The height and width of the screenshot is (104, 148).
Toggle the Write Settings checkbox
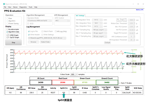tap(42, 35)
